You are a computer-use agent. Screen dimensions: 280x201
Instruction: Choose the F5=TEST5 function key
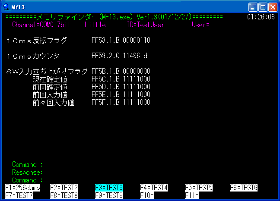tap(199, 188)
